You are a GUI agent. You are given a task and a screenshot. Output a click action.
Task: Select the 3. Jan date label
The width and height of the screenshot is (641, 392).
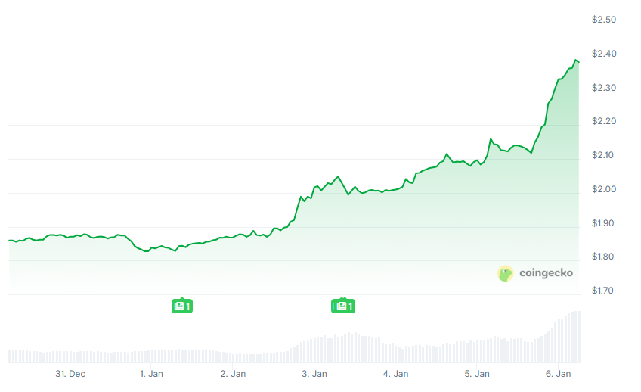(x=314, y=373)
